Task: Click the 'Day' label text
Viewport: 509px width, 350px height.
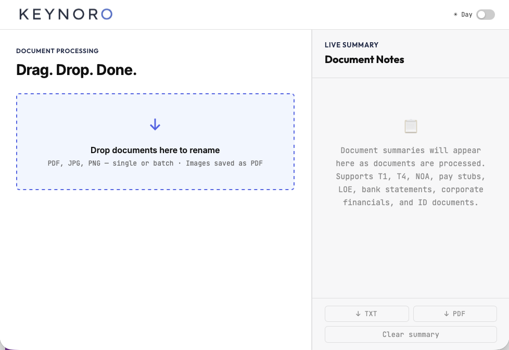Action: tap(466, 15)
